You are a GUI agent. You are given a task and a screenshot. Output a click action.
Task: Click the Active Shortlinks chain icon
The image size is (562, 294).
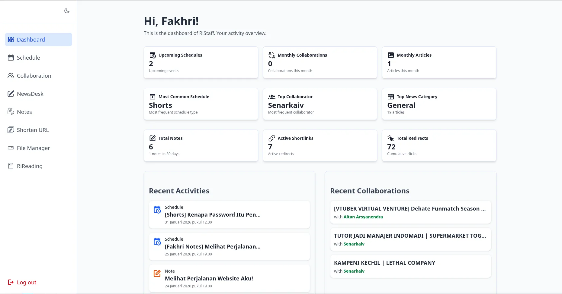pos(271,138)
